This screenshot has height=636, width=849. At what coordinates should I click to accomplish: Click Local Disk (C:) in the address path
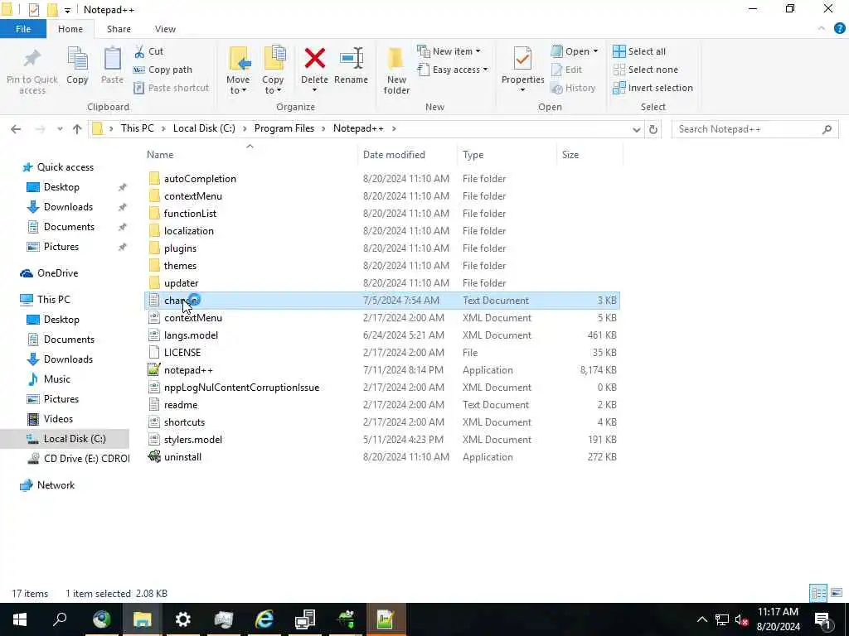click(204, 128)
